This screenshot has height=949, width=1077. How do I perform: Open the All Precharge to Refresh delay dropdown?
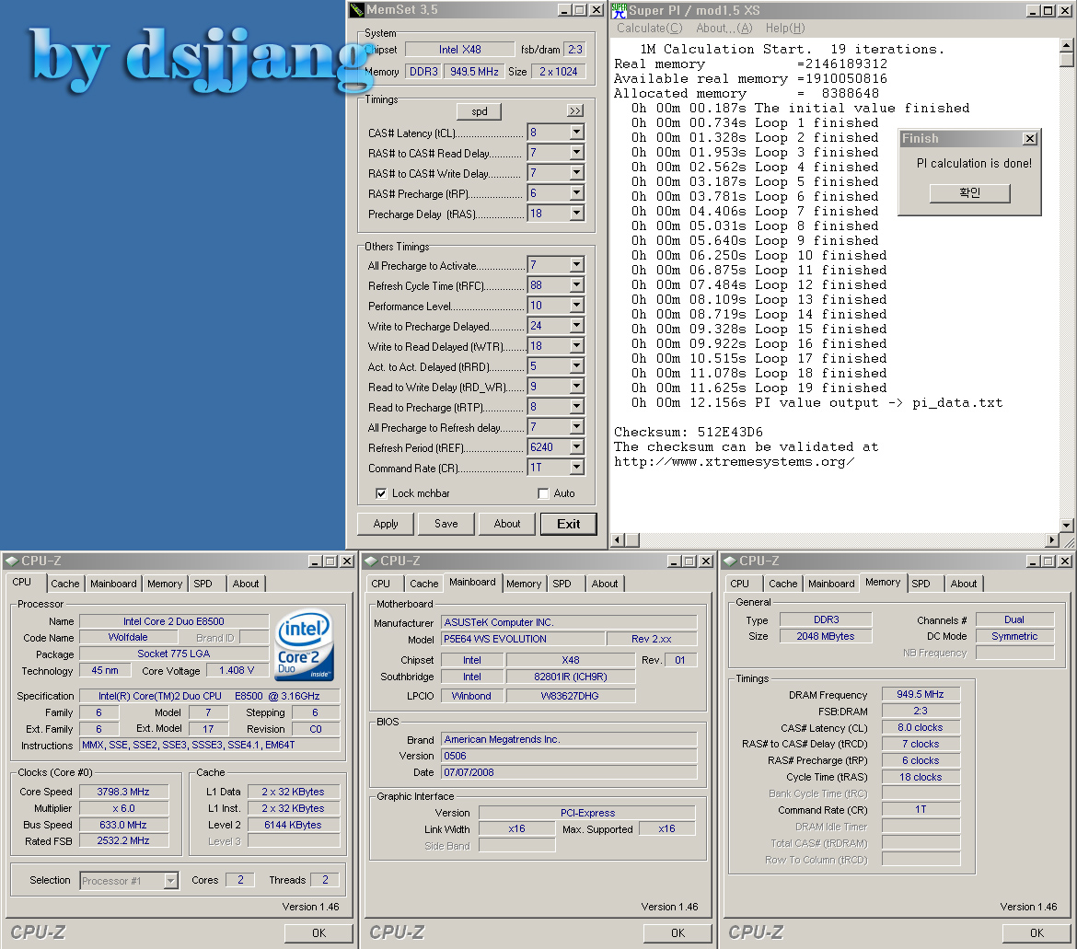point(577,427)
